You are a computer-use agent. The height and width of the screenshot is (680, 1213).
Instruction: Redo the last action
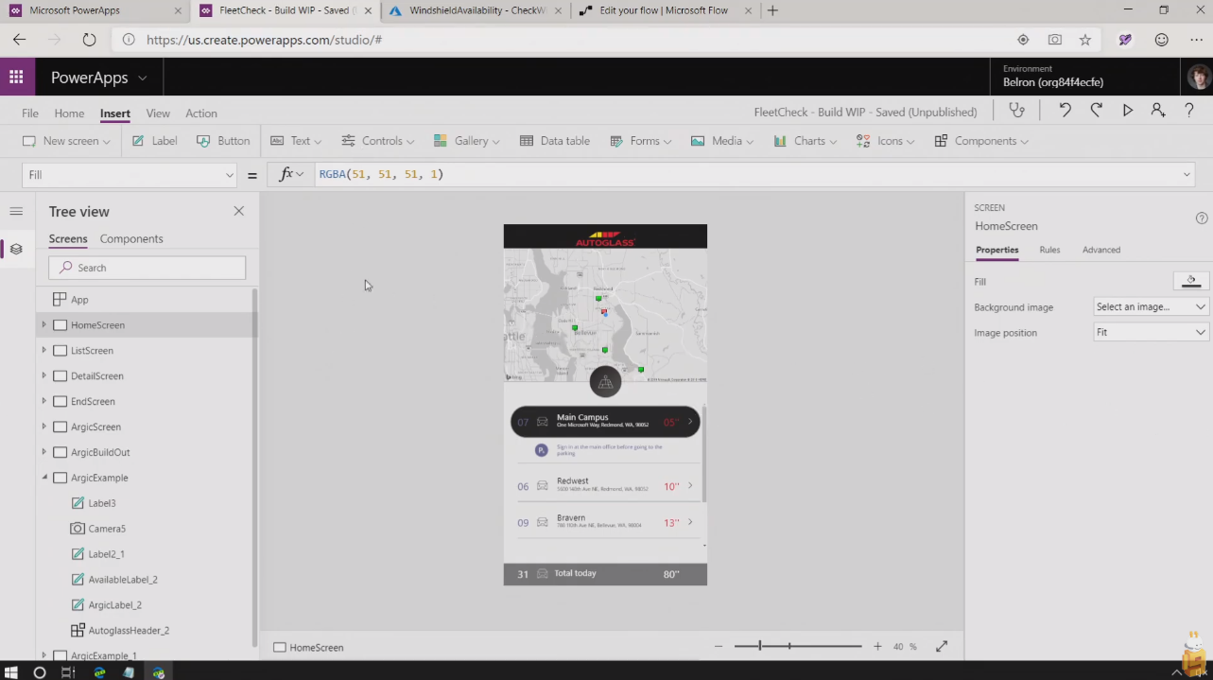tap(1096, 111)
